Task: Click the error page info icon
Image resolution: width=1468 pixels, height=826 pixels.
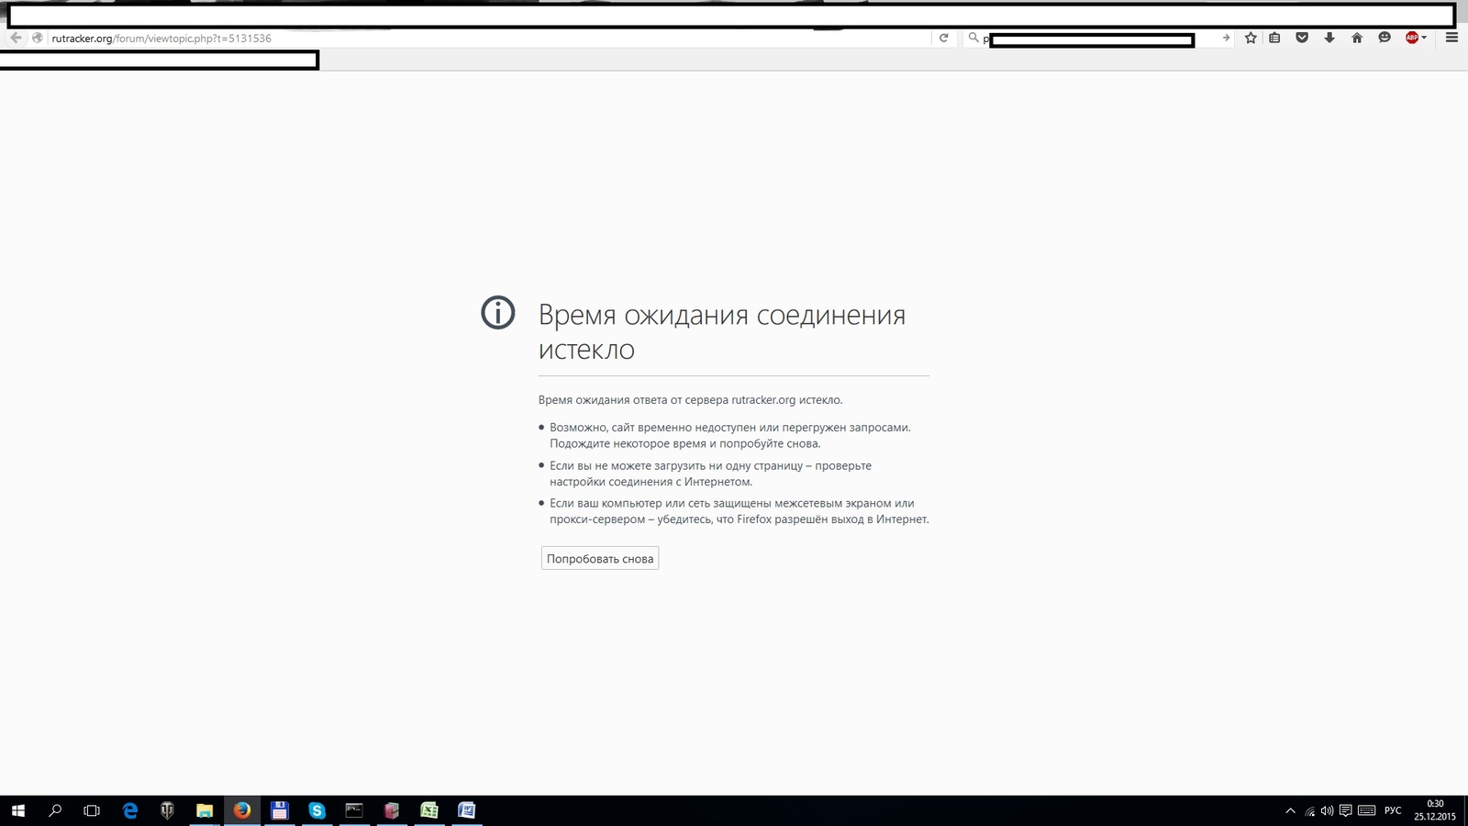Action: coord(498,313)
